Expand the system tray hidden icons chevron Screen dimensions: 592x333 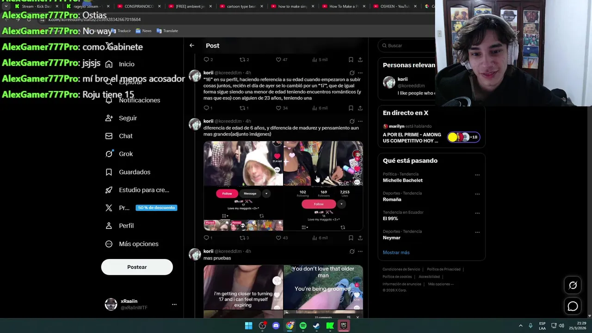[x=520, y=326]
